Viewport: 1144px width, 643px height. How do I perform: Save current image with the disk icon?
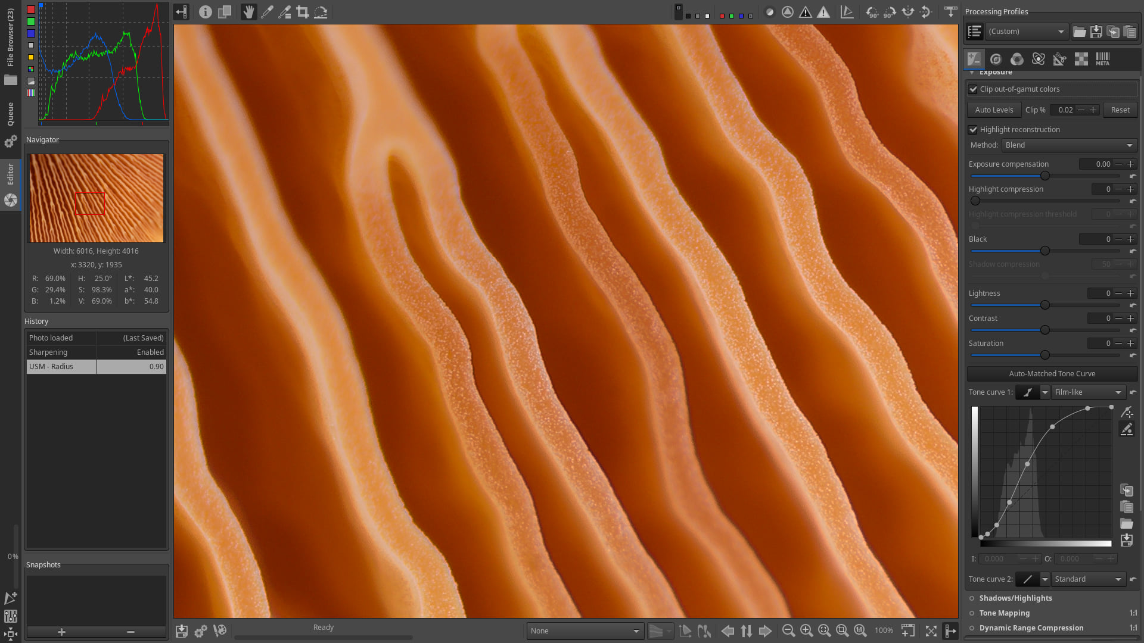[x=182, y=630]
